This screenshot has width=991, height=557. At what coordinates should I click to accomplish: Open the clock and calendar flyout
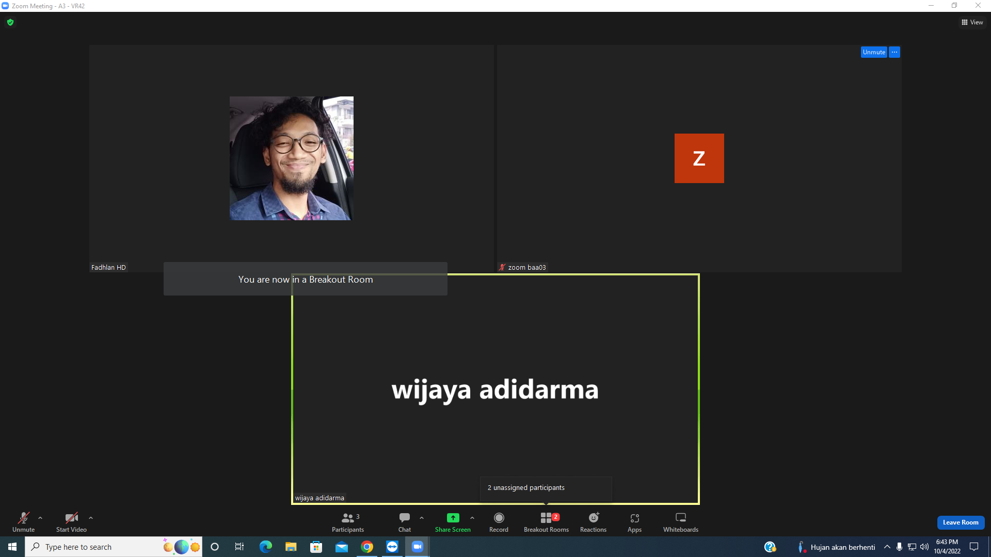[x=947, y=547]
